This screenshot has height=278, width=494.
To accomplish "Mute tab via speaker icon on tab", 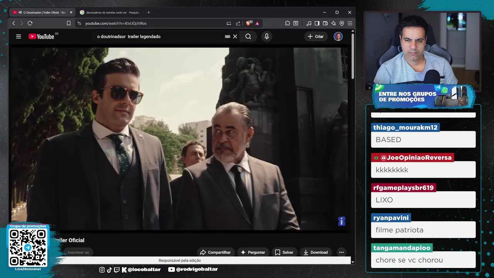I will click(20, 12).
